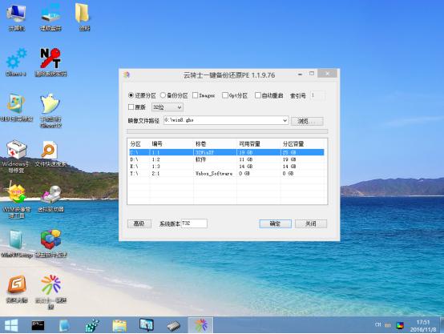
Task: Click the 2:1 number cell
Action: pos(155,174)
